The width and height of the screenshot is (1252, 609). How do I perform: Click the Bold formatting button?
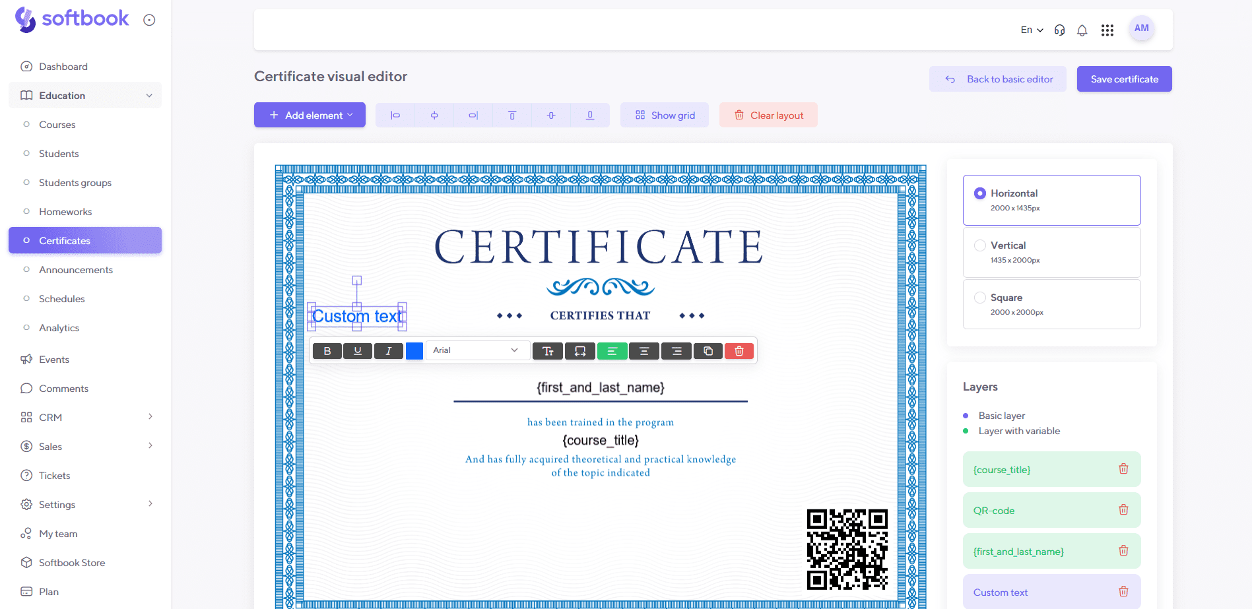click(327, 351)
